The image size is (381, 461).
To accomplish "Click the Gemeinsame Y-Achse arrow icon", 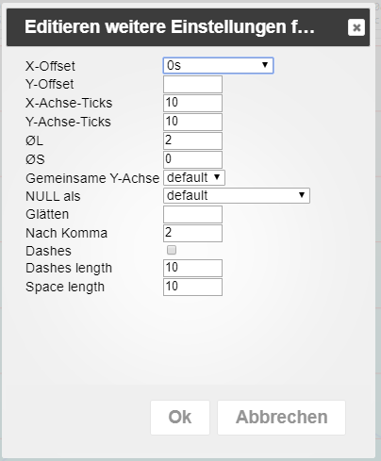I will 217,177.
